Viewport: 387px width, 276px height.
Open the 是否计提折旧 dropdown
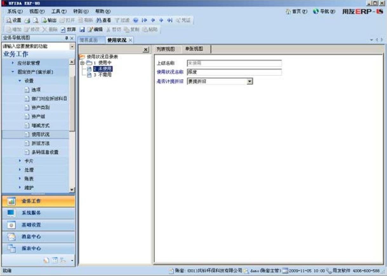[250, 82]
